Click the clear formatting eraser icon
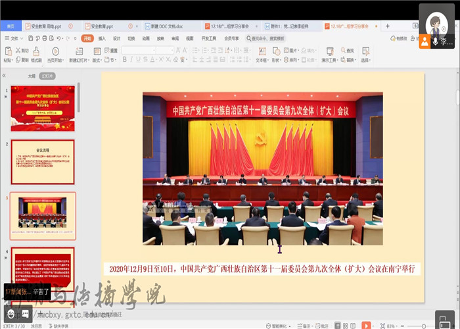The height and width of the screenshot is (329, 460). point(175,60)
